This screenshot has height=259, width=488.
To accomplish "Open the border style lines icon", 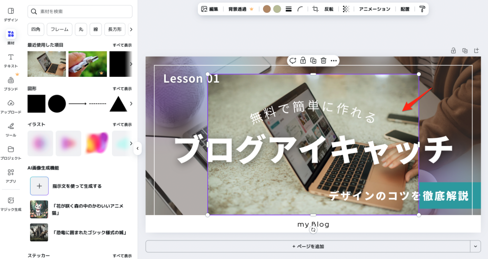I will pyautogui.click(x=288, y=9).
